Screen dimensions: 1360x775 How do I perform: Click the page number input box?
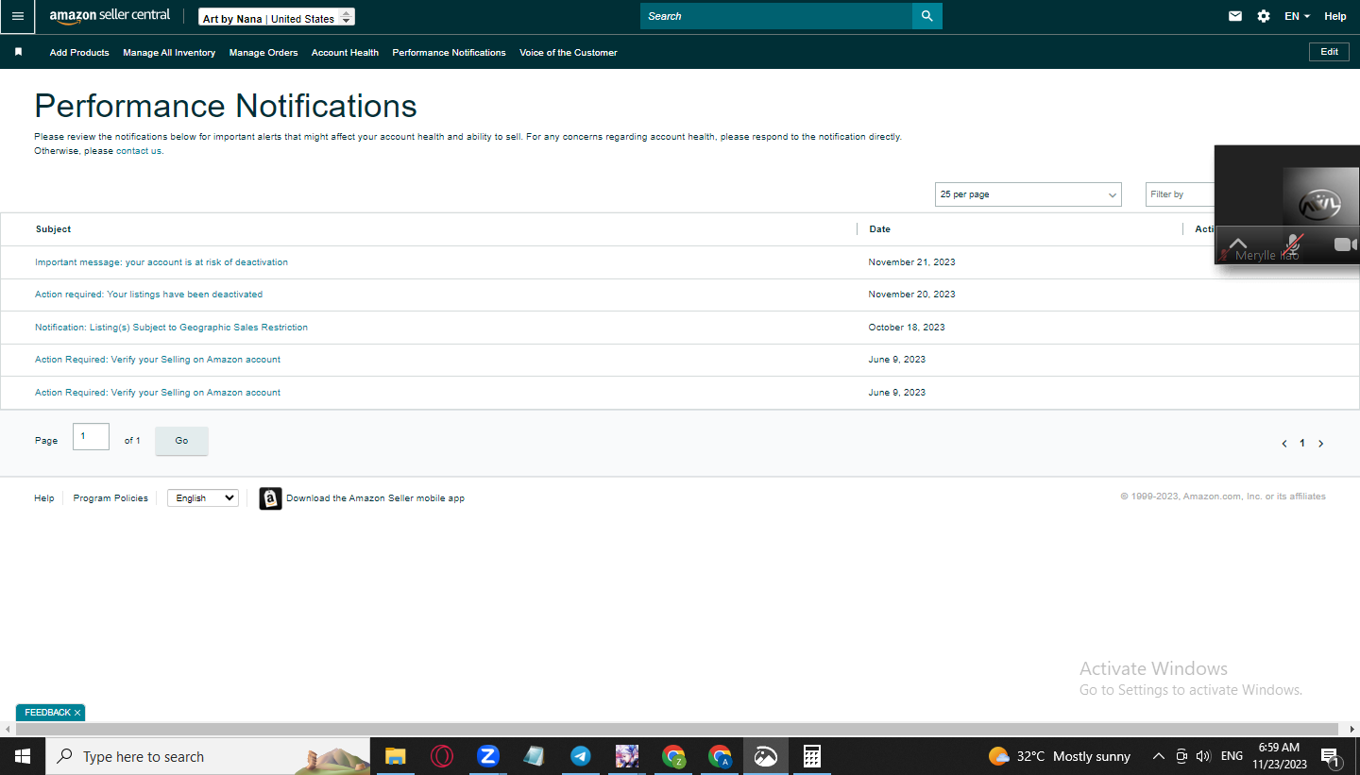coord(91,436)
